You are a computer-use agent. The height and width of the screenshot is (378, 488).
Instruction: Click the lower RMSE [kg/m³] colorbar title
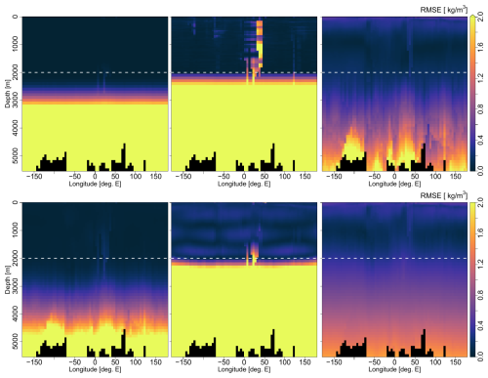tap(444, 195)
